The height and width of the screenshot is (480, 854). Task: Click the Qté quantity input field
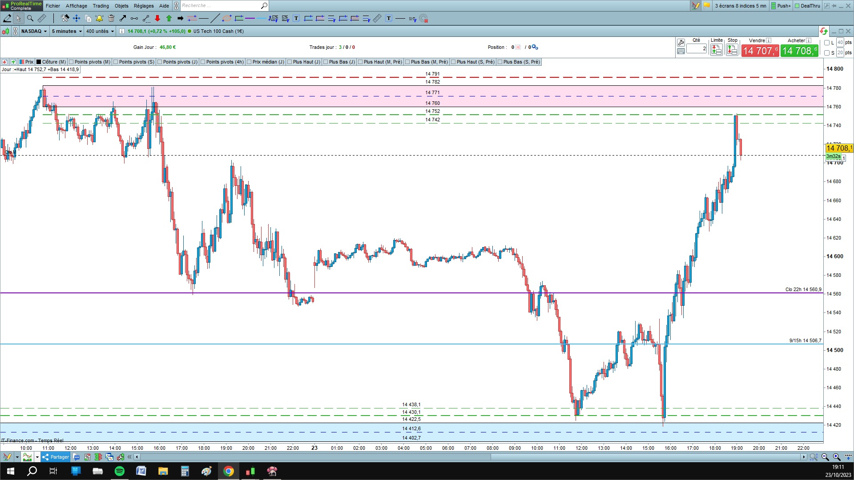pyautogui.click(x=696, y=48)
